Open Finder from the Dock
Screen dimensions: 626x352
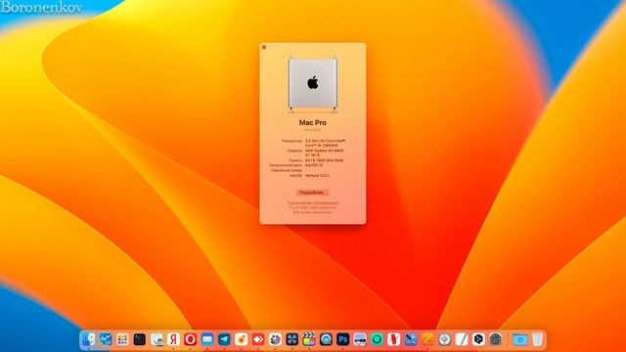89,339
